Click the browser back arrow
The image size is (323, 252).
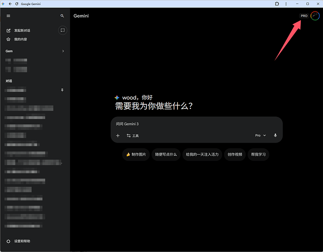pyautogui.click(x=10, y=4)
